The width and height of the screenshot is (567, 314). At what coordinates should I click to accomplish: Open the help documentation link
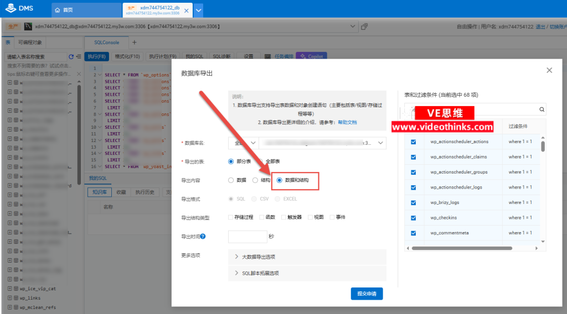tap(347, 122)
